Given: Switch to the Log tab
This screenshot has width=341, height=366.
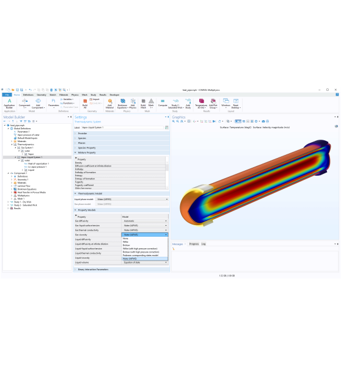Looking at the screenshot, I should 204,244.
